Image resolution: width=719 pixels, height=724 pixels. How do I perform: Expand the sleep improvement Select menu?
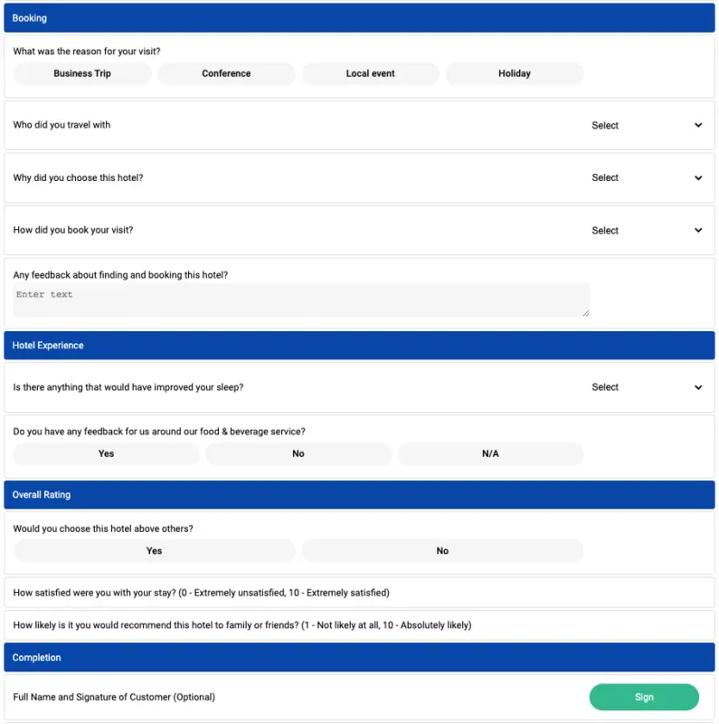coord(605,386)
